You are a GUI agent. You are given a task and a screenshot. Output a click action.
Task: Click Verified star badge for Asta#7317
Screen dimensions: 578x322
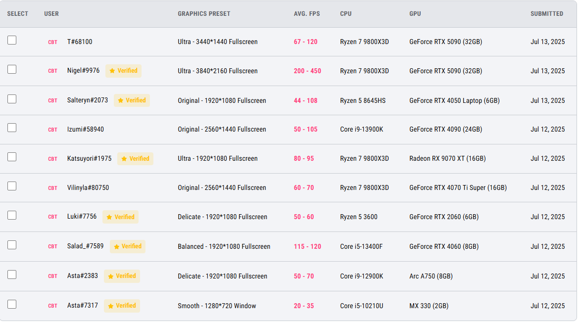[122, 306]
